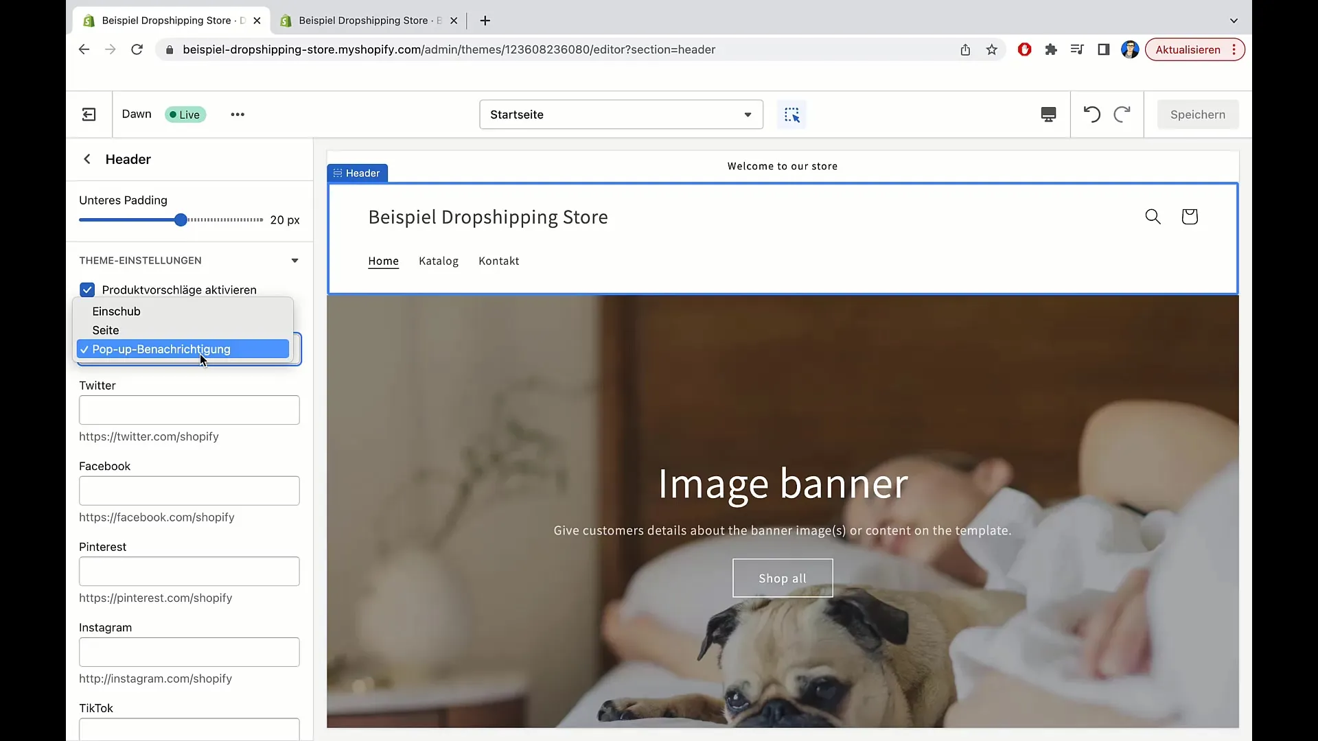Viewport: 1318px width, 741px height.
Task: Select Pop-up-Benachrichtigung from dropdown
Action: point(161,349)
